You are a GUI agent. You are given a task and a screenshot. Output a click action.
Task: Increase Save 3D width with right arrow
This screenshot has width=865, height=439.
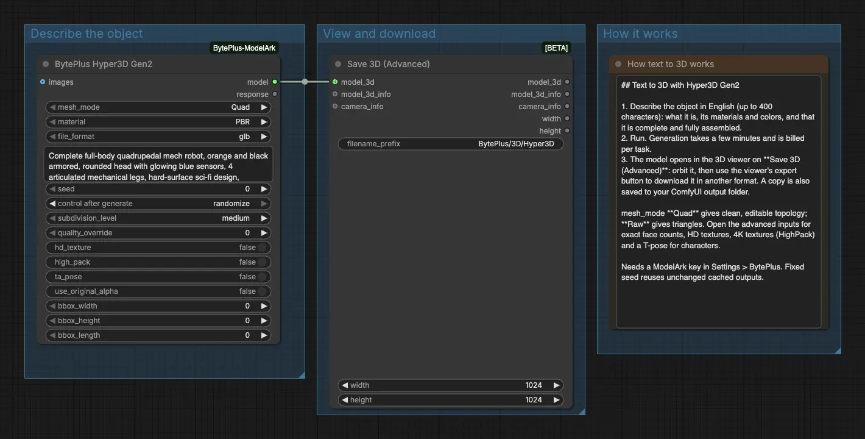(x=556, y=385)
